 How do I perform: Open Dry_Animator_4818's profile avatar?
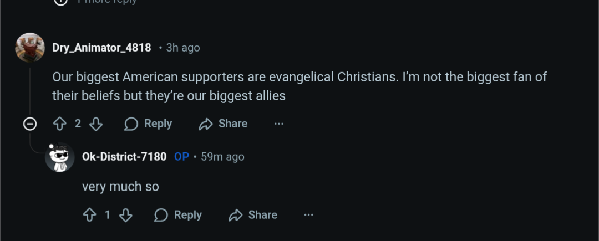pyautogui.click(x=30, y=48)
